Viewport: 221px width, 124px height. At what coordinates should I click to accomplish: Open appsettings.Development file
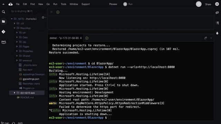[33, 74]
